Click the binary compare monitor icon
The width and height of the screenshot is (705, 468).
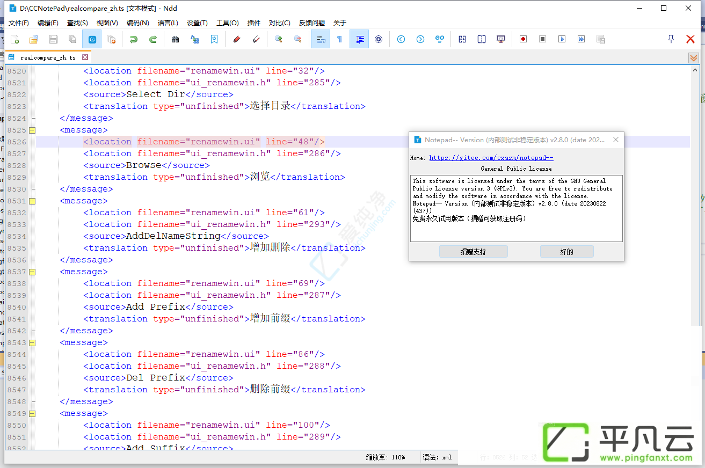(x=501, y=39)
